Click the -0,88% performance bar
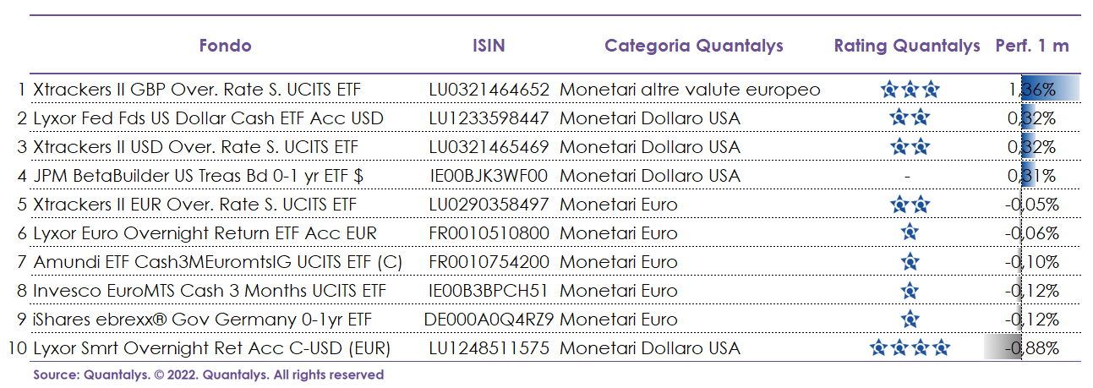The image size is (1093, 388). click(1003, 347)
